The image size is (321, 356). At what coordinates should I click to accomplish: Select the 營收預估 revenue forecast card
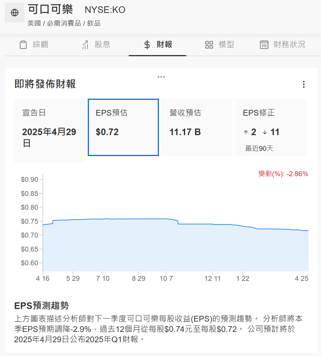click(197, 127)
